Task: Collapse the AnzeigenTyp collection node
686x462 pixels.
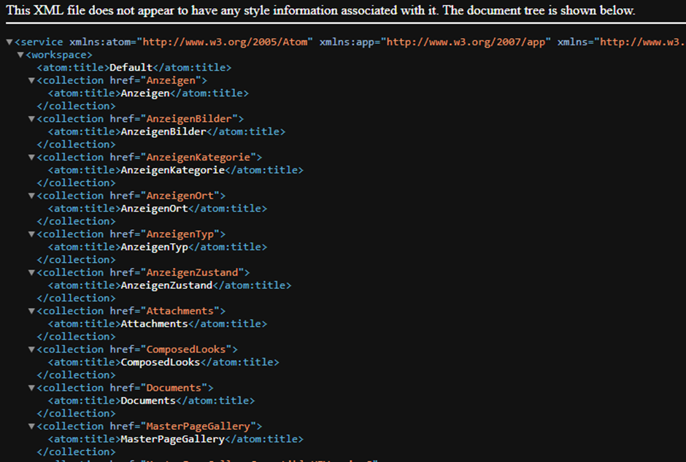Action: tap(31, 234)
